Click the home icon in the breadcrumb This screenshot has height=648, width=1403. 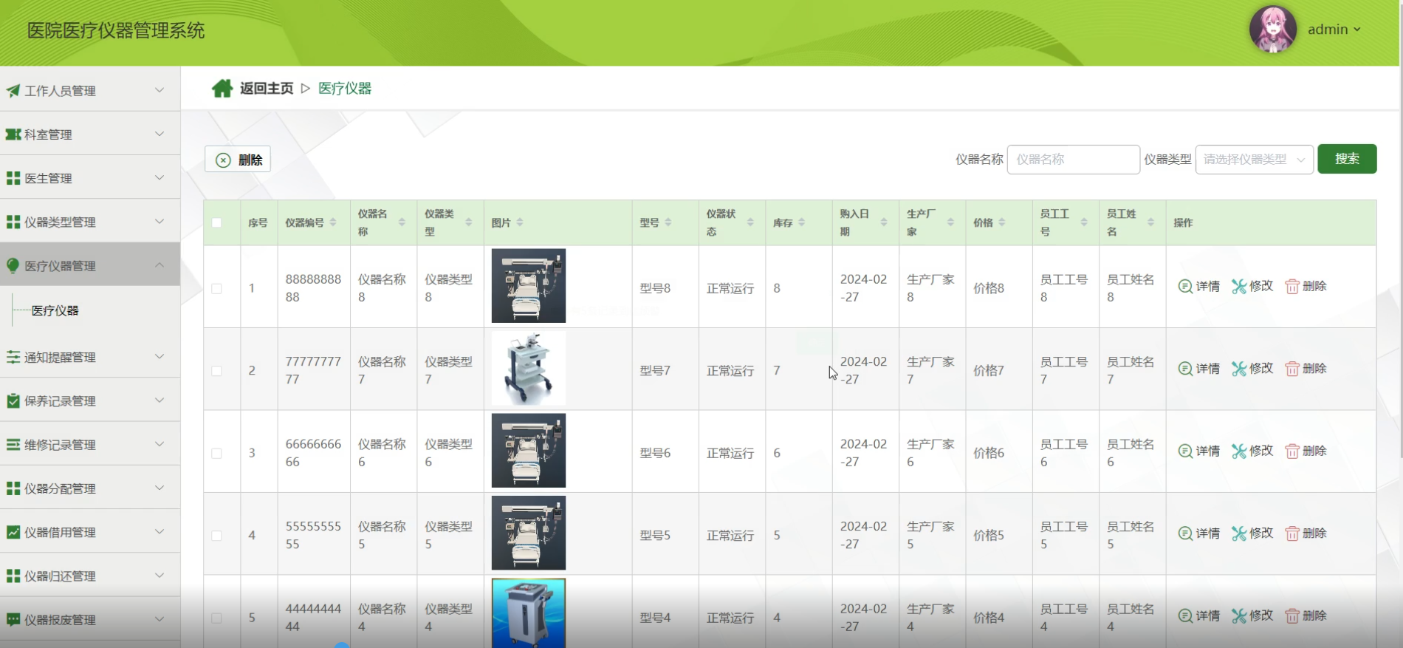(x=222, y=89)
